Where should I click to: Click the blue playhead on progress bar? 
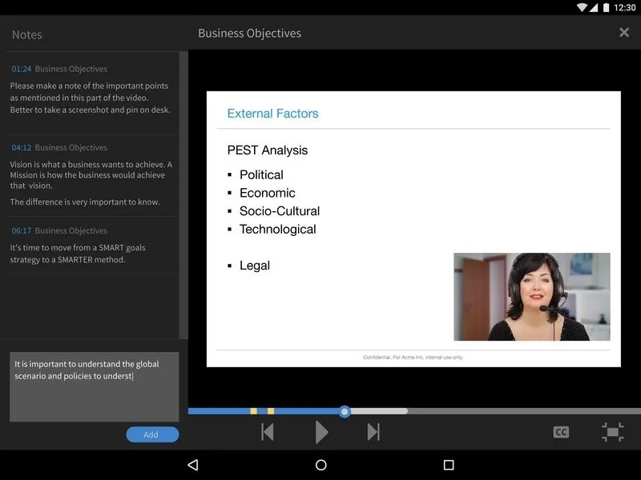[x=345, y=411]
